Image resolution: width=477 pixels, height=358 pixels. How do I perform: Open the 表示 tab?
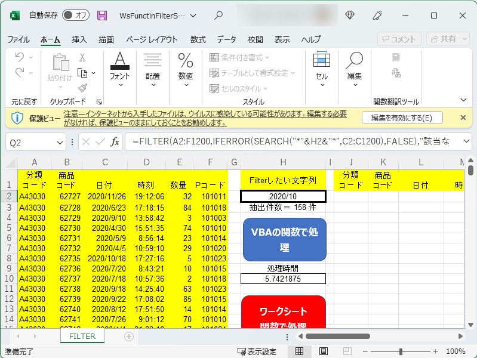[282, 39]
